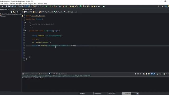The width and height of the screenshot is (169, 95).
Task: Click the magnifier Quick Access search icon
Action: (158, 6)
